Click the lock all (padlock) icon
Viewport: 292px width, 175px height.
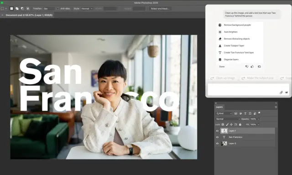[x=240, y=124]
